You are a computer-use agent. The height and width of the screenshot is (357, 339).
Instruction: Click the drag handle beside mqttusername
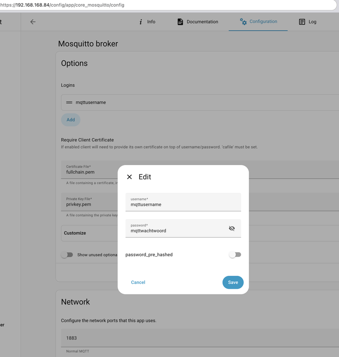[x=69, y=103]
